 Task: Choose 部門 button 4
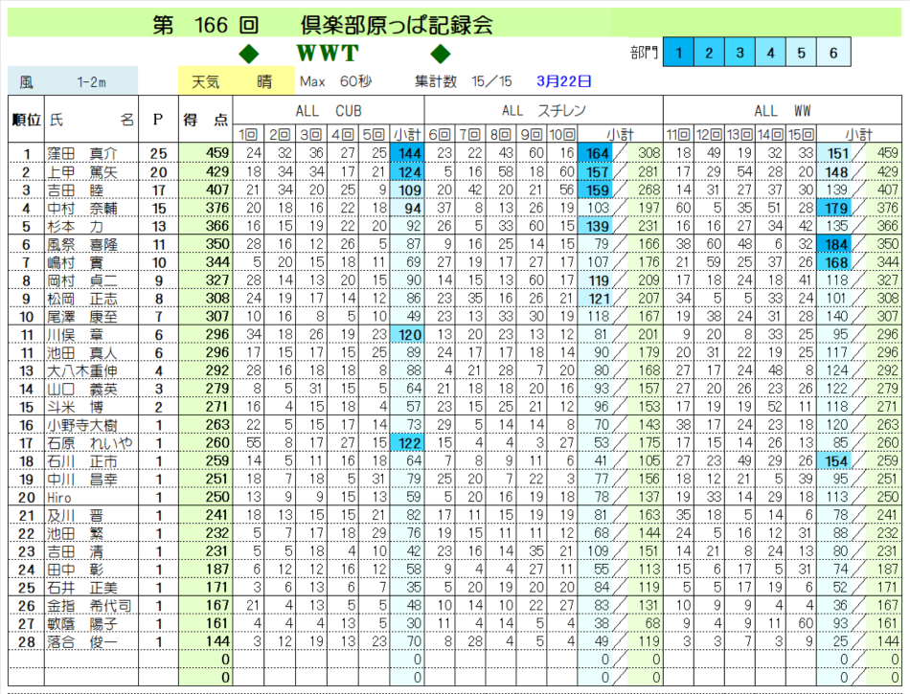(771, 53)
